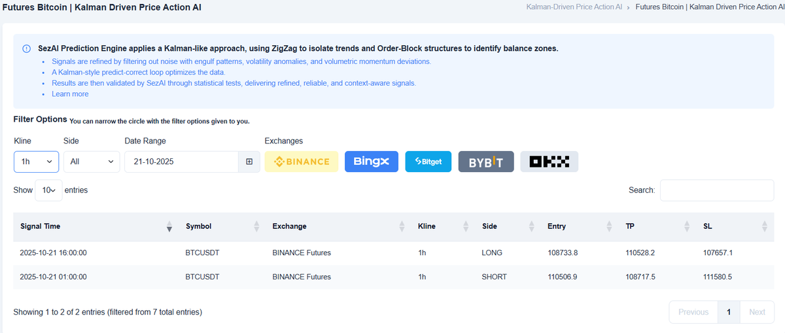Select the Bitget exchange filter
Viewport: 785px width, 333px height.
pyautogui.click(x=428, y=162)
